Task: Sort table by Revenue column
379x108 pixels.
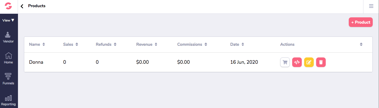Action: (147, 44)
